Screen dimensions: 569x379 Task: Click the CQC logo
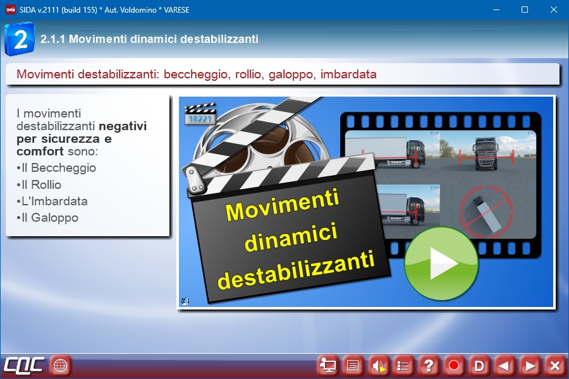23,365
